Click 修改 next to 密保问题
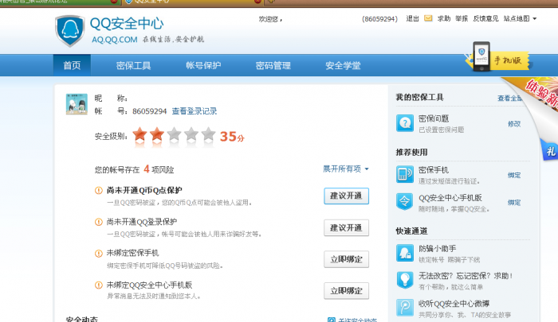558x322 pixels. (x=514, y=124)
